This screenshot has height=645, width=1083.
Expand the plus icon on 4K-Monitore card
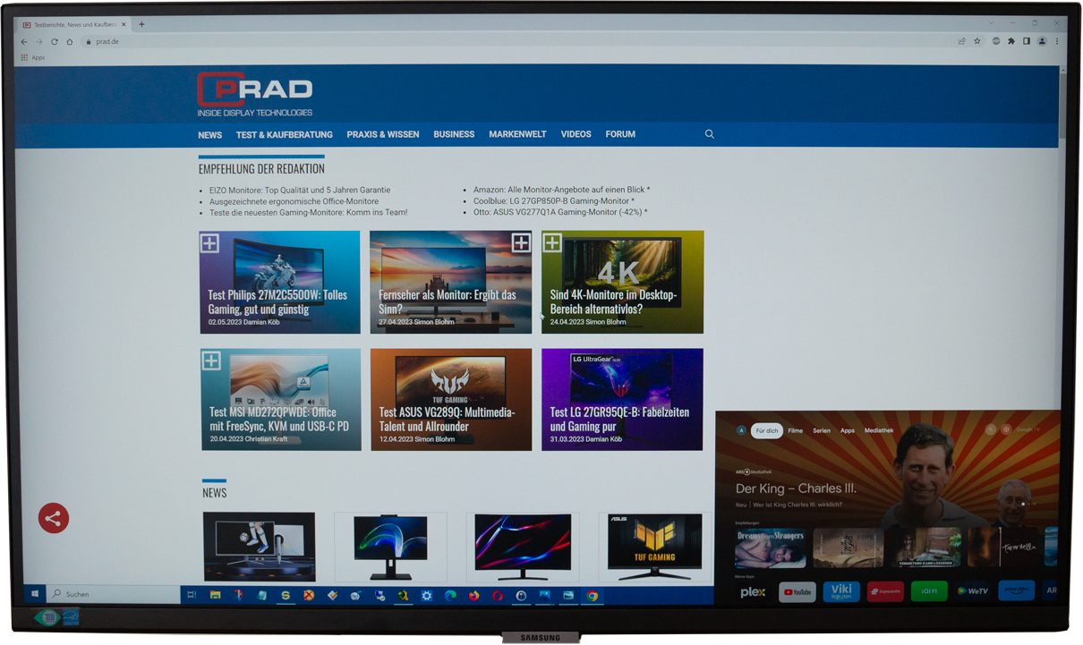point(552,242)
